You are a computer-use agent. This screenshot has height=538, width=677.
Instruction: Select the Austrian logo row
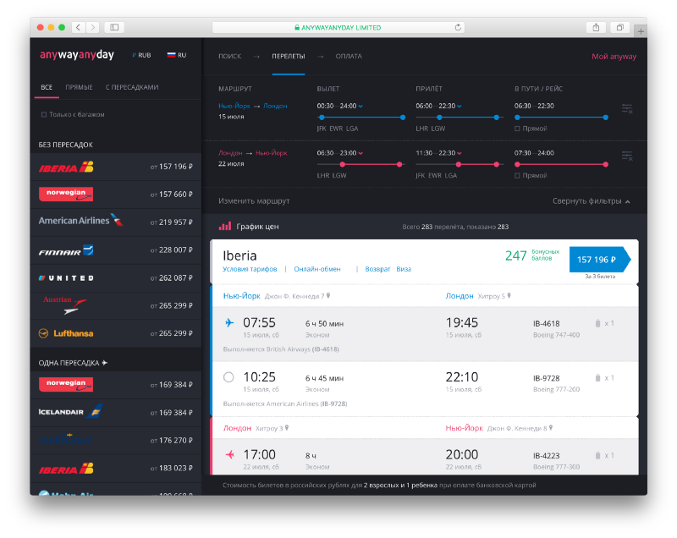tap(116, 305)
